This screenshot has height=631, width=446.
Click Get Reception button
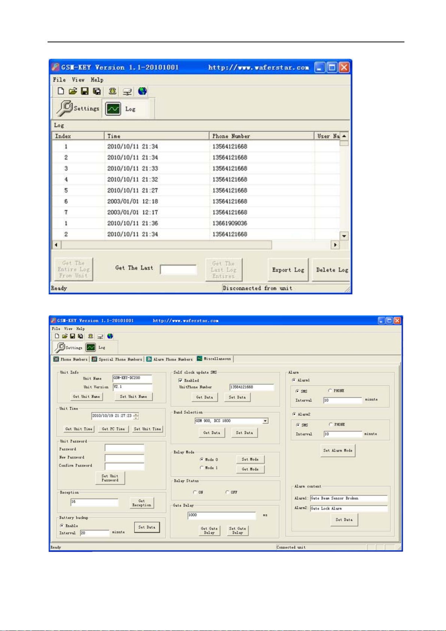(x=142, y=503)
